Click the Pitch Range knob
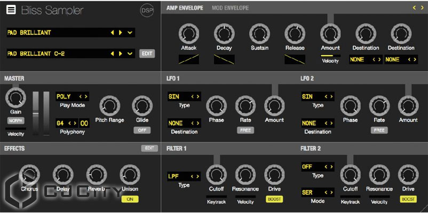Screen dimensions: 428x213 110,105
